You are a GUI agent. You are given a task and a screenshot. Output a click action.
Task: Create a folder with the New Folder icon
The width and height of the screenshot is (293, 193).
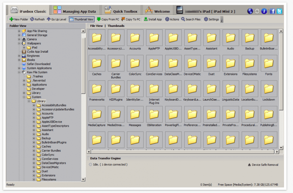[11, 19]
